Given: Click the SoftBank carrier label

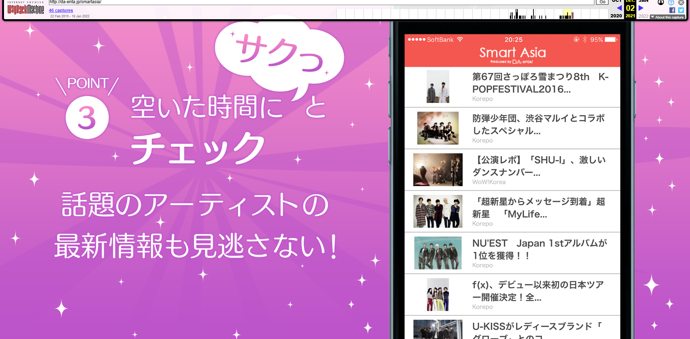Looking at the screenshot, I should click(440, 39).
